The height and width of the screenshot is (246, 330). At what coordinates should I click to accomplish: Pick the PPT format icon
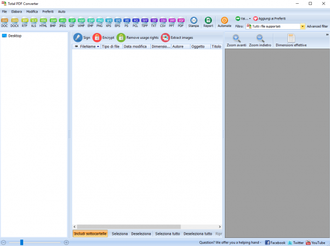(x=171, y=22)
